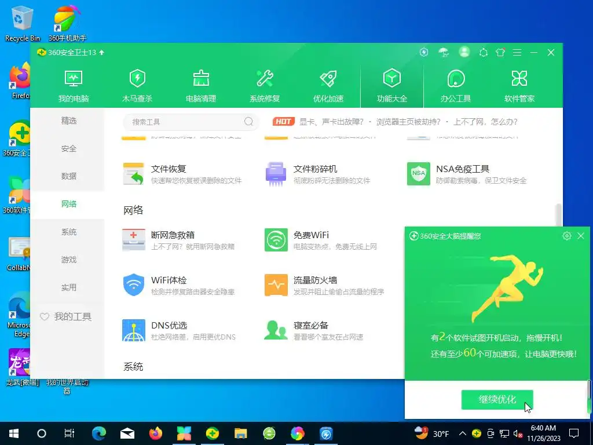
Task: Open File Explorer from taskbar
Action: [240, 433]
